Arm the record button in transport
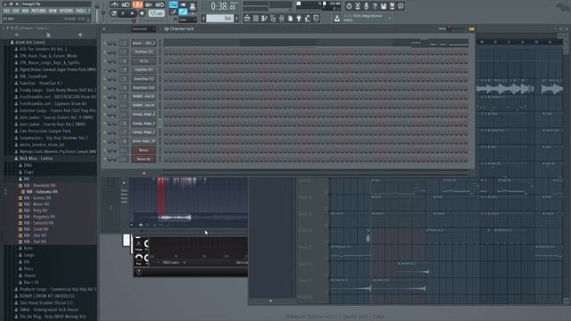The image size is (571, 321). 142,13
